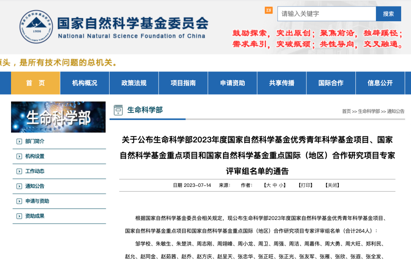
Task: Click the name 赵方庆 in the list
Action: coord(204,257)
